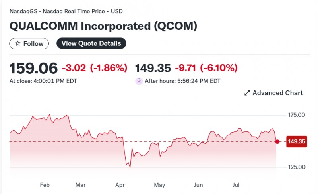Click the QUALCOMM Incorporated (QCOM) heading
This screenshot has width=318, height=194.
click(x=103, y=27)
